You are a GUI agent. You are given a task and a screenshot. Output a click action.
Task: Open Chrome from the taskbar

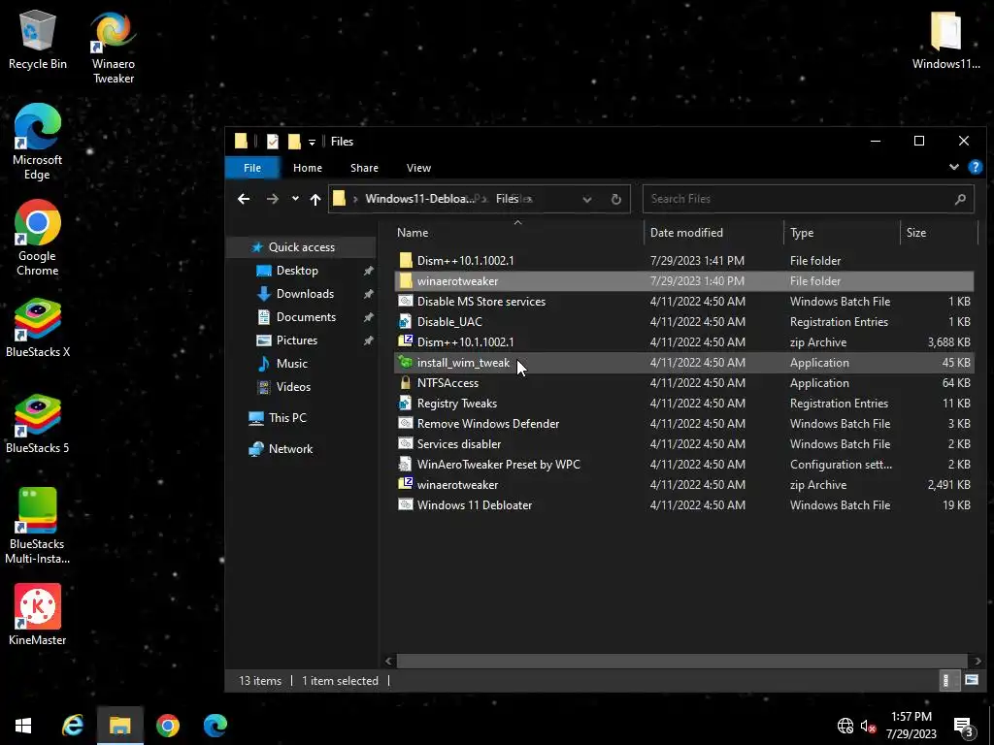[167, 726]
